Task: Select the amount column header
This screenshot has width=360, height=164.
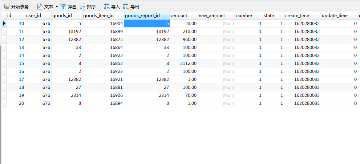Action: [184, 16]
